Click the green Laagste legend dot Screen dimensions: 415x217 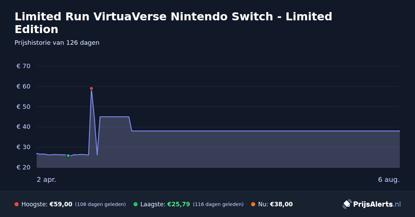[136, 204]
